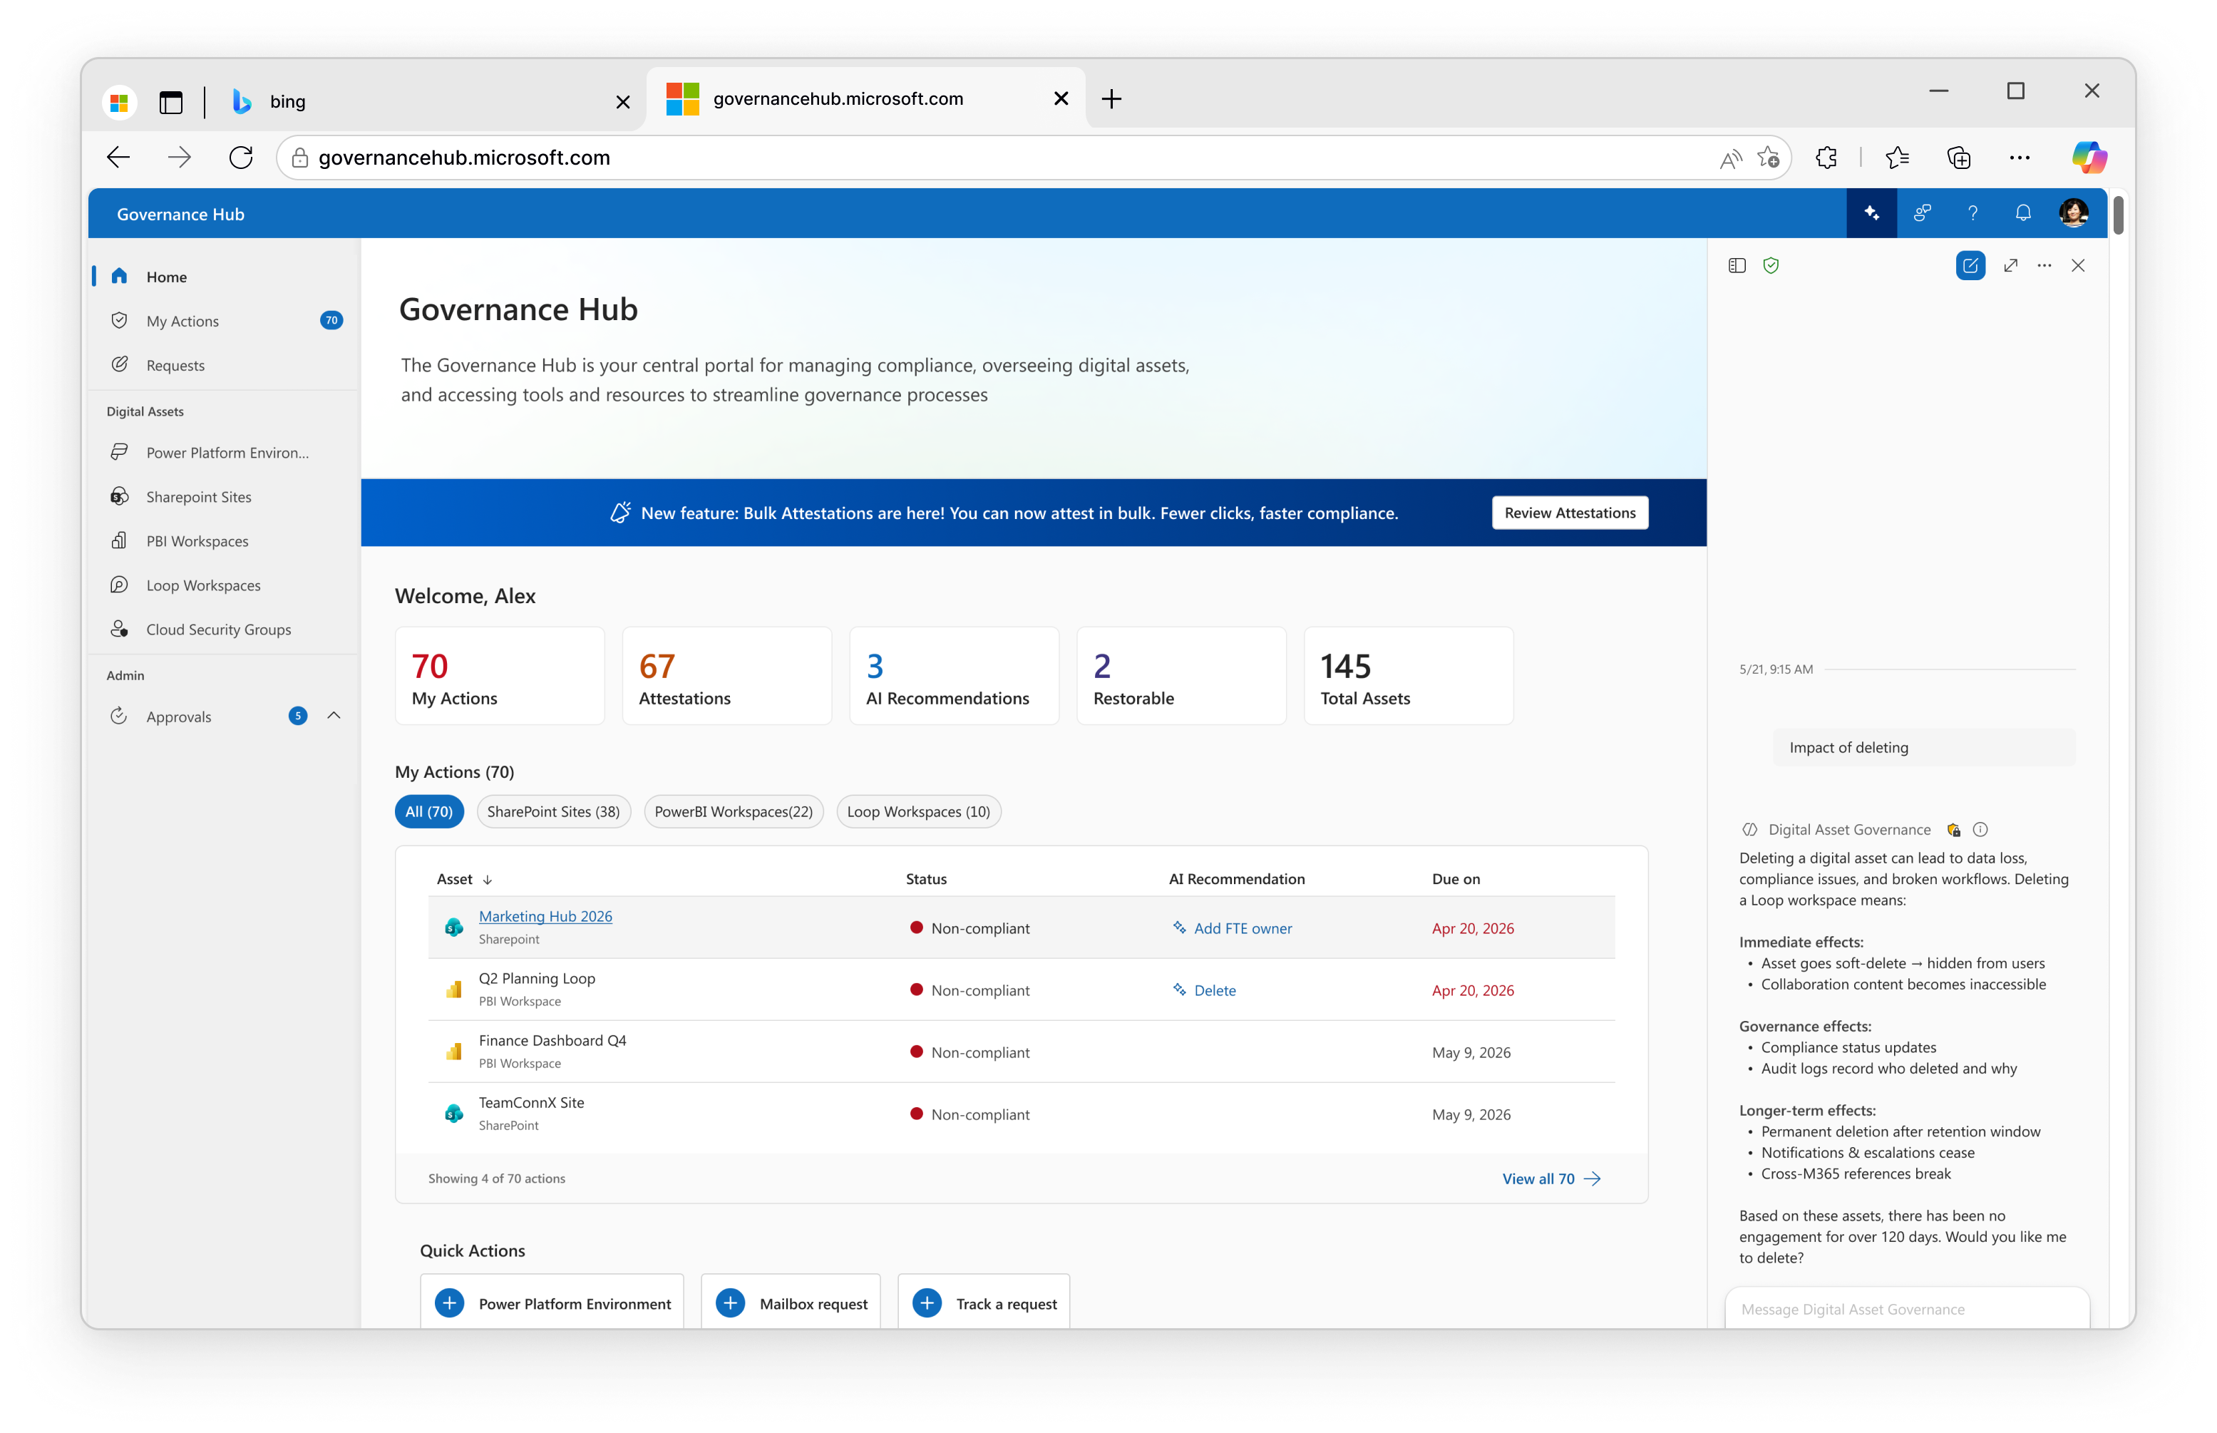Image resolution: width=2217 pixels, height=1433 pixels.
Task: Click the Message Digital Asset Governance input
Action: [x=1906, y=1308]
